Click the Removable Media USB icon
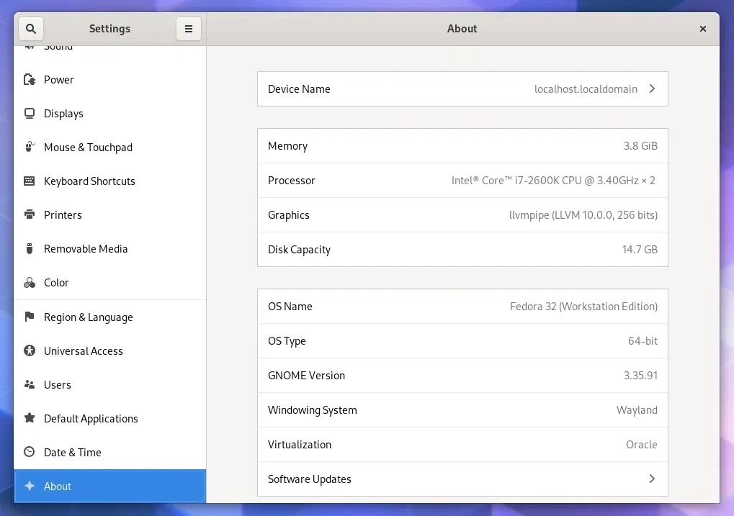This screenshot has height=516, width=734. pos(30,248)
